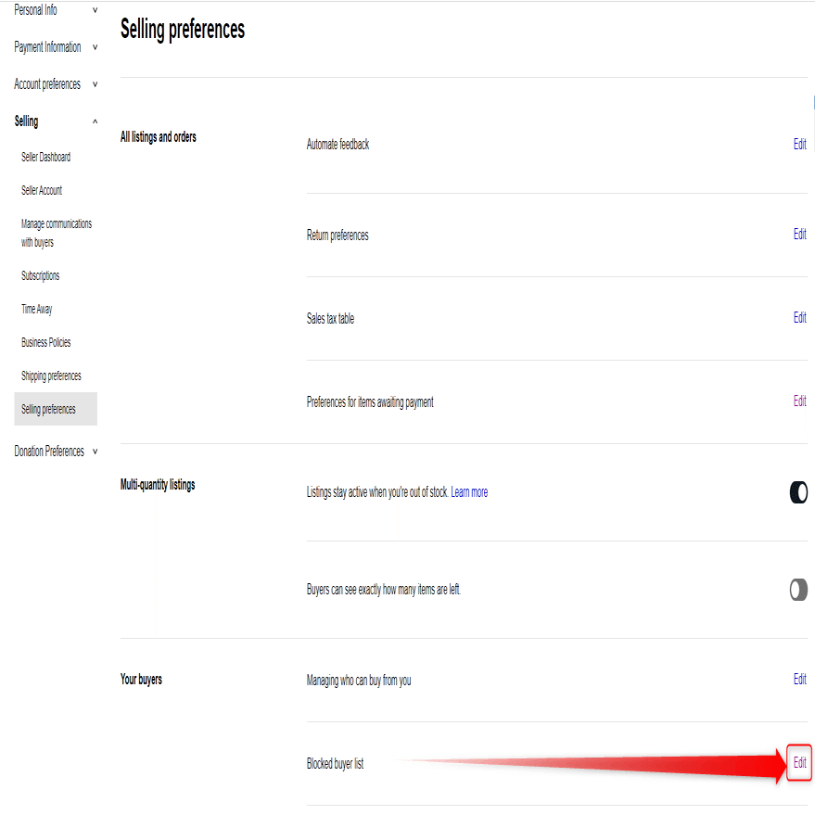This screenshot has width=815, height=815.
Task: Click 'Sales tax table' text
Action: point(331,319)
